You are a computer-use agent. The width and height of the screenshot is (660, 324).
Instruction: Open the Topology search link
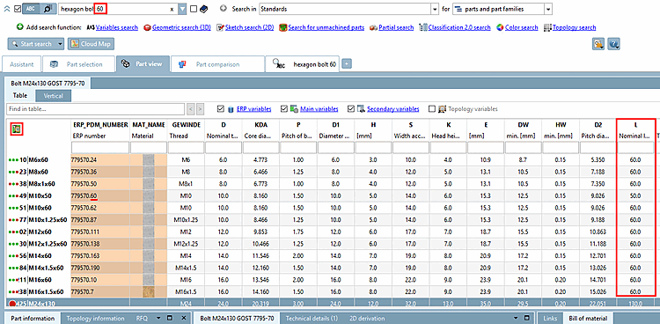[574, 27]
